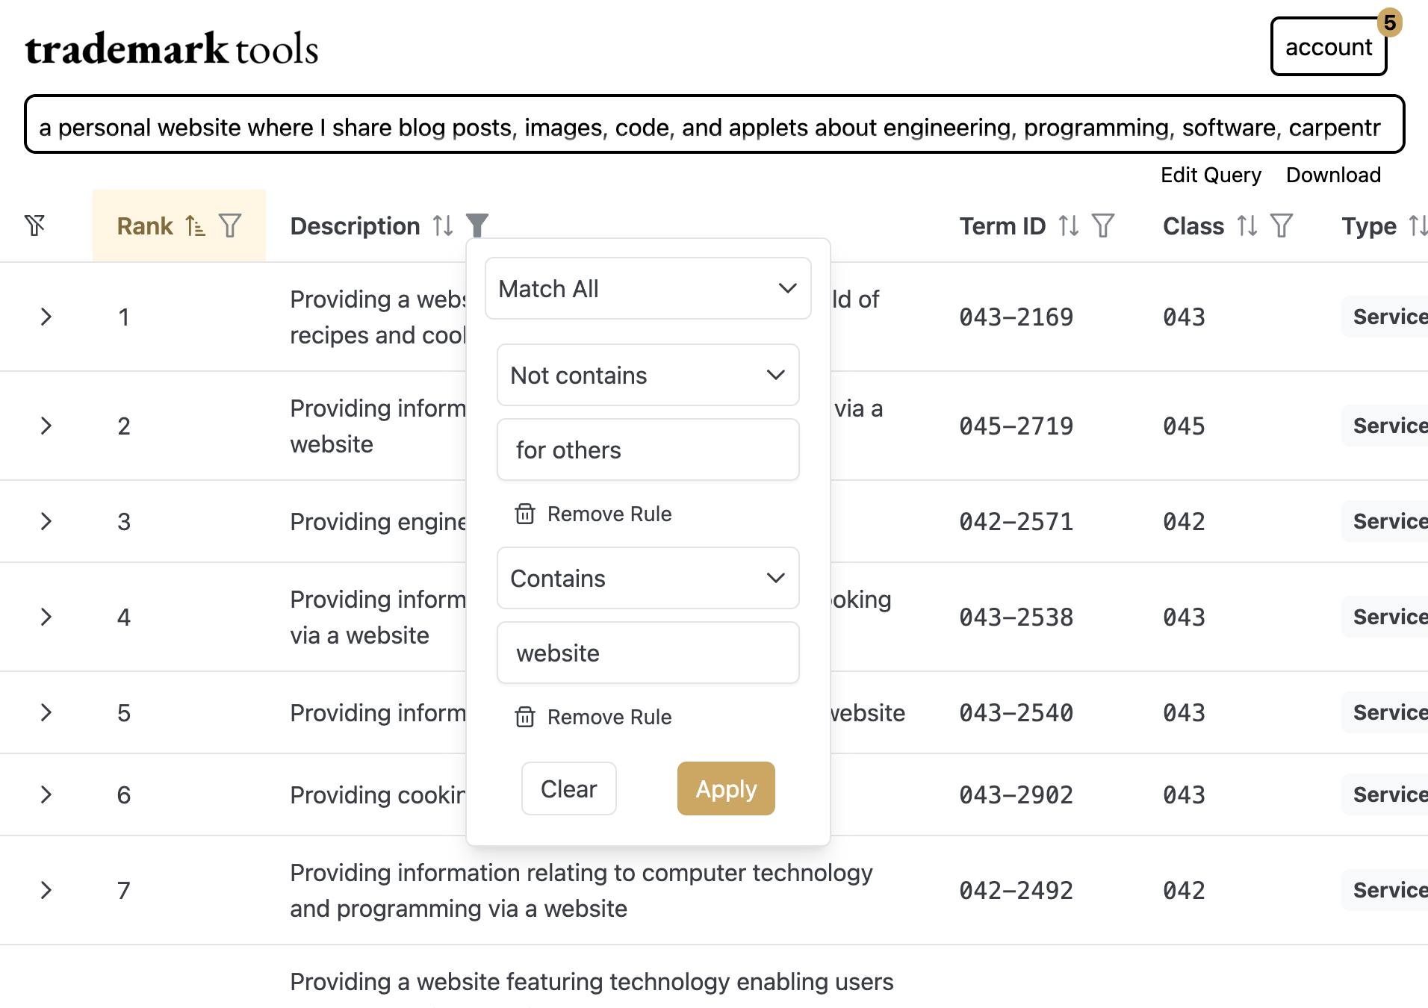The width and height of the screenshot is (1428, 1008).
Task: Sort the Type column
Action: coord(1418,225)
